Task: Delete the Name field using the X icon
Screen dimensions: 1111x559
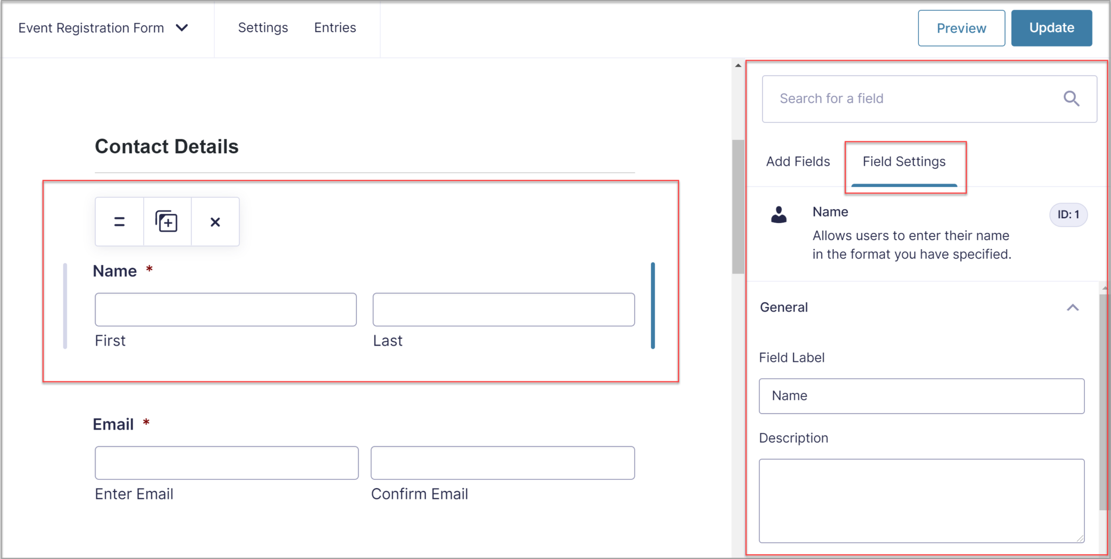Action: pyautogui.click(x=215, y=222)
